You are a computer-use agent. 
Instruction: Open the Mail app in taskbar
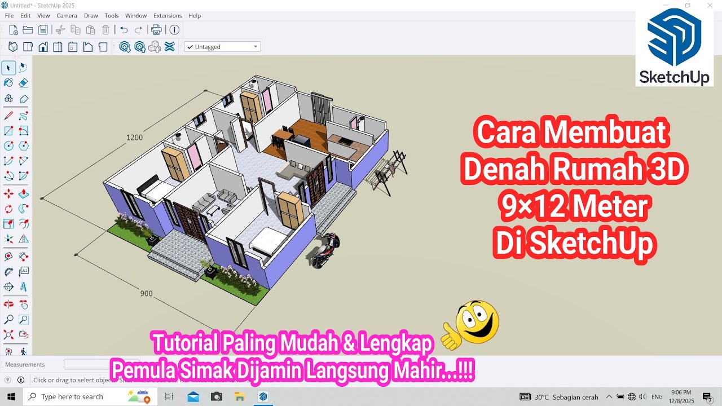193,396
